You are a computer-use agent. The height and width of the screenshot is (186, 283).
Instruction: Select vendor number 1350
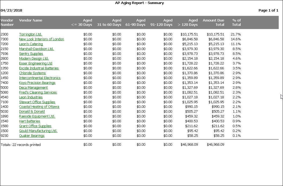(x=4, y=68)
